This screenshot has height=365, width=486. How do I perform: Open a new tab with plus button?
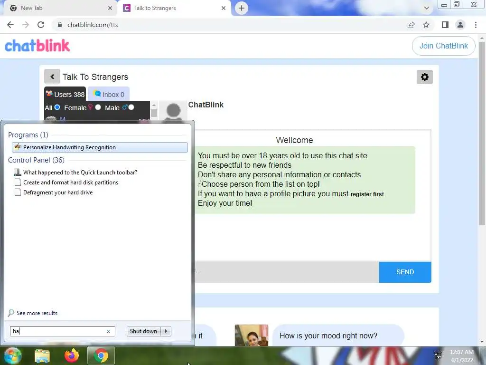[x=242, y=8]
